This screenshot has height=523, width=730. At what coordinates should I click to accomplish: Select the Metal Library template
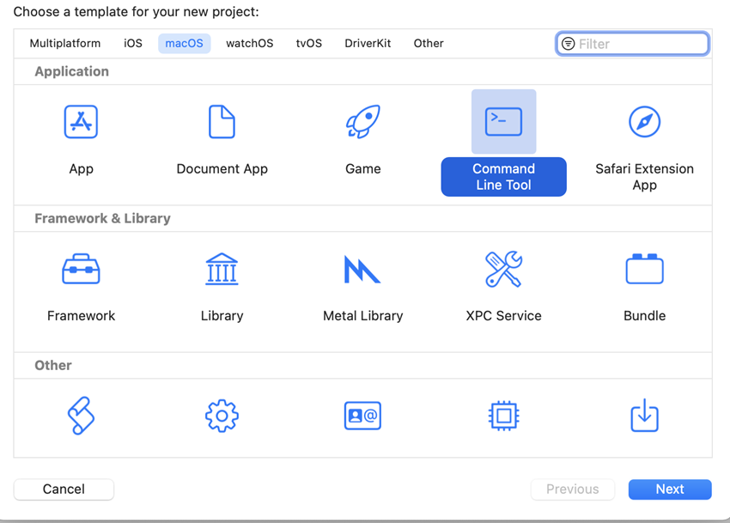pyautogui.click(x=362, y=268)
